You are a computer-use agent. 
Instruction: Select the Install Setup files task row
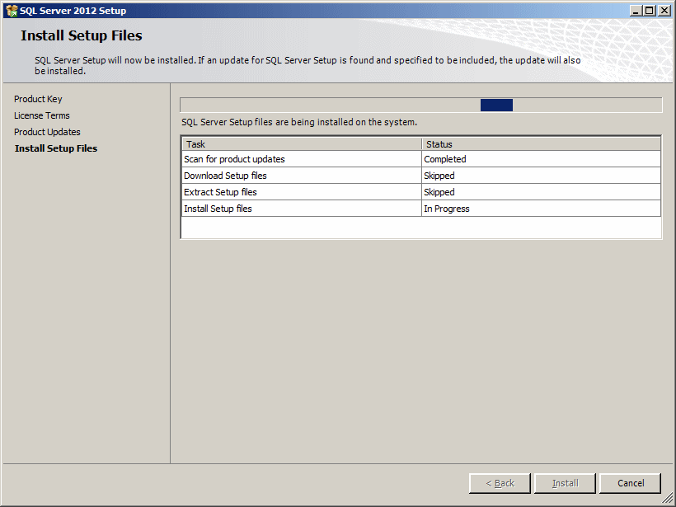pos(420,209)
